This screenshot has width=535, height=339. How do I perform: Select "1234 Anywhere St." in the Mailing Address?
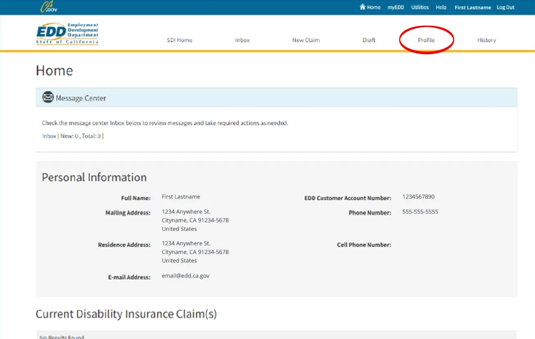point(186,212)
